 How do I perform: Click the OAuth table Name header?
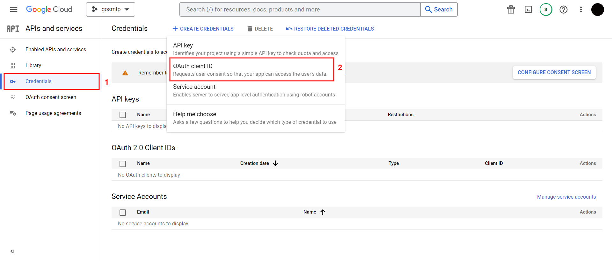pyautogui.click(x=143, y=163)
